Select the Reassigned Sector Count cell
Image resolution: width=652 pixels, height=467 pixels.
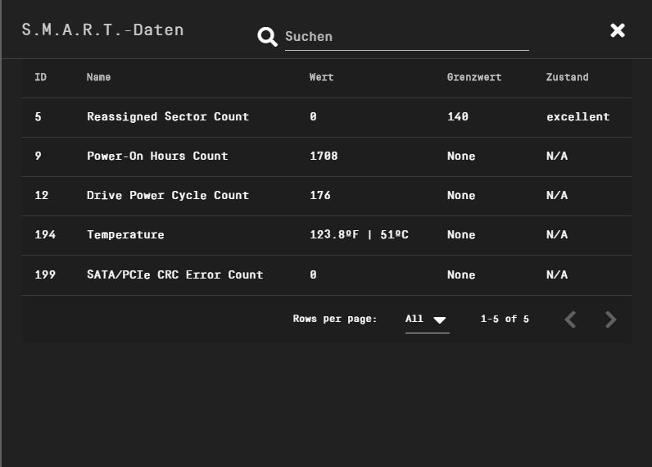coord(168,117)
